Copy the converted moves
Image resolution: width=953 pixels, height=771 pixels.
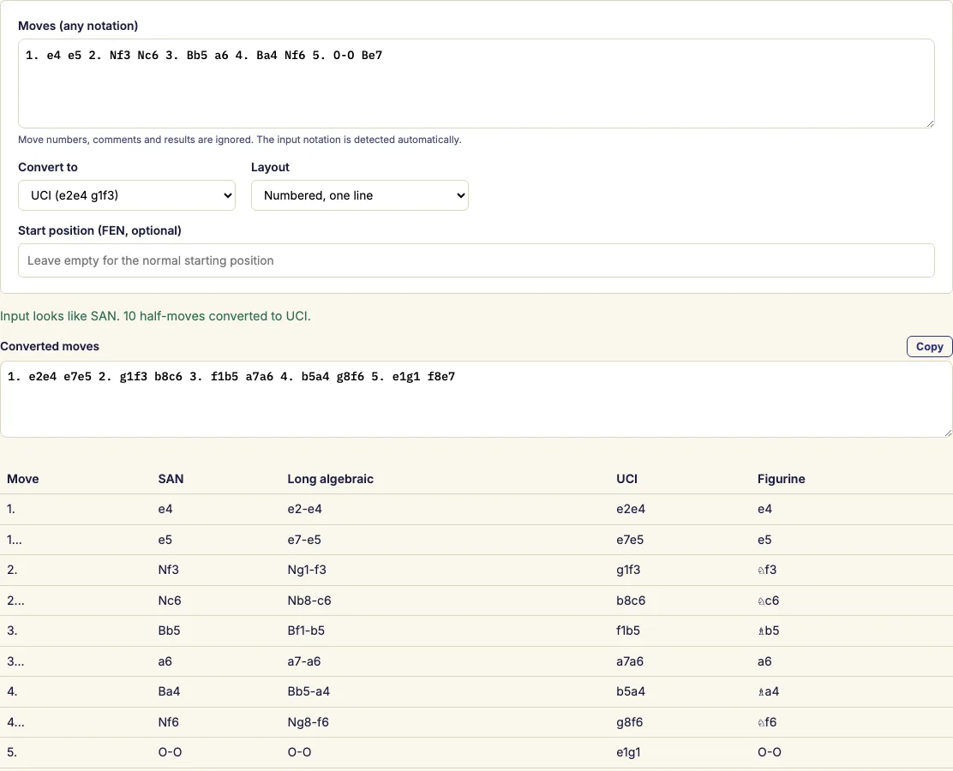(x=929, y=346)
